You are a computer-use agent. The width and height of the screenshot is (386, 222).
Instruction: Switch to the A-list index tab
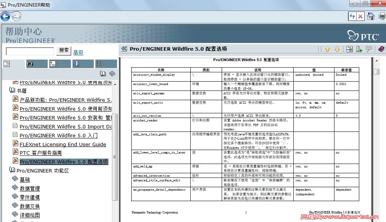[60, 64]
